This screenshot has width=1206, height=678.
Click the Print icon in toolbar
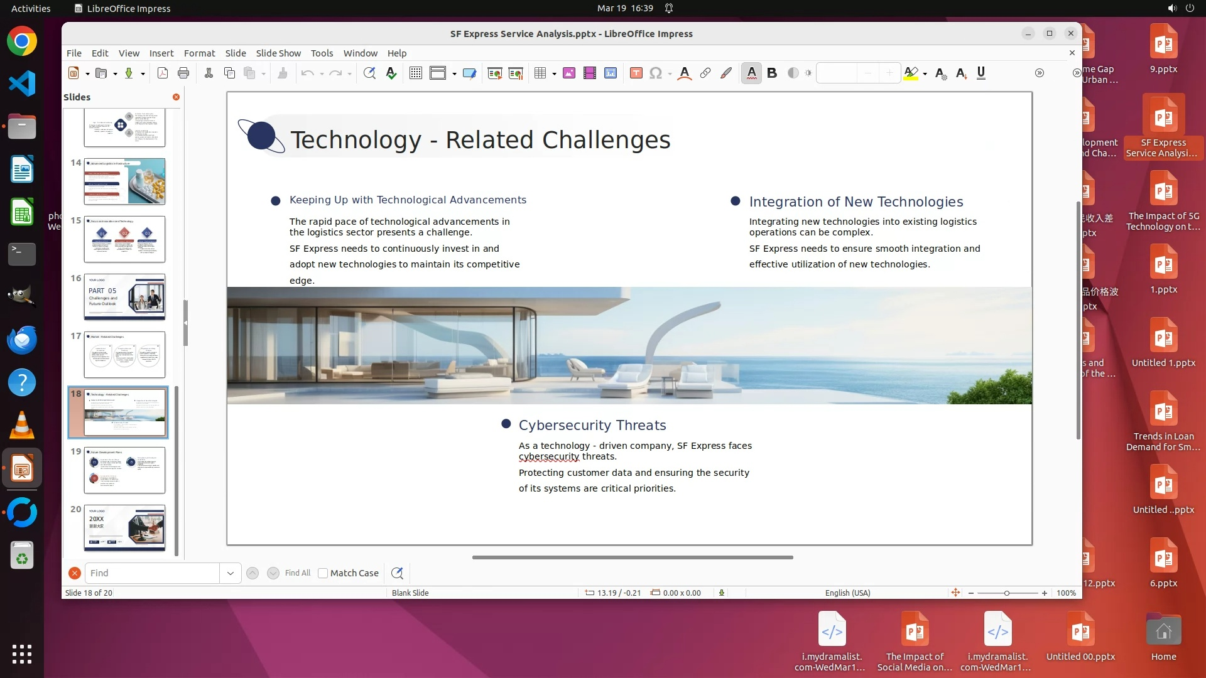pyautogui.click(x=183, y=73)
